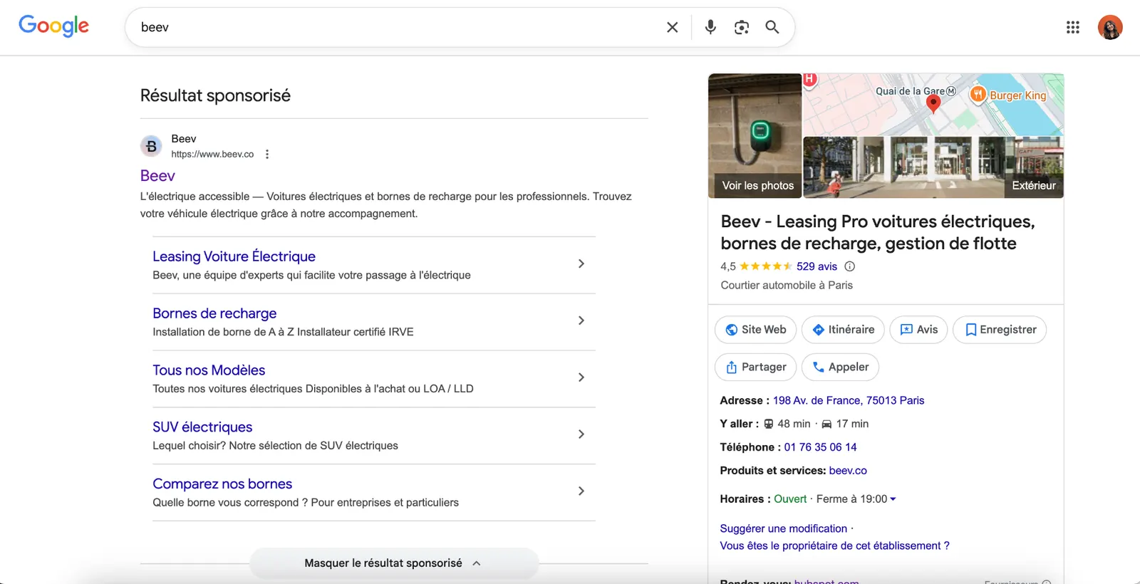Open the beev.co products and services link

point(848,471)
